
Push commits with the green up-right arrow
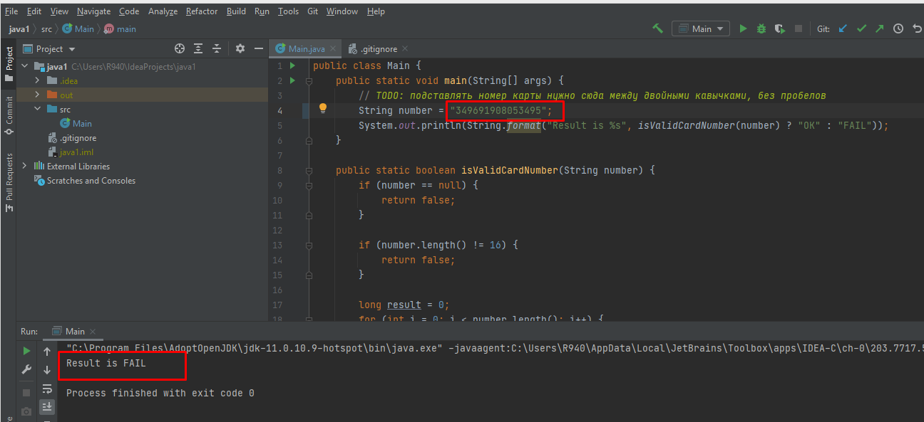[880, 28]
